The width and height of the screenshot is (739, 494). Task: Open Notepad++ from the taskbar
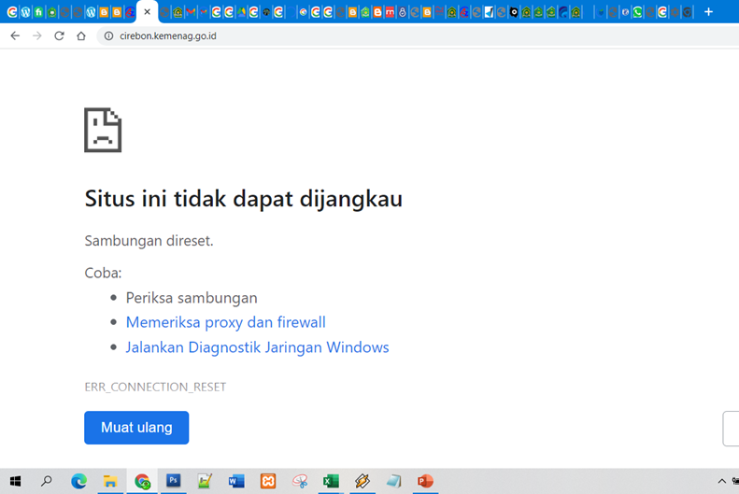pos(205,481)
